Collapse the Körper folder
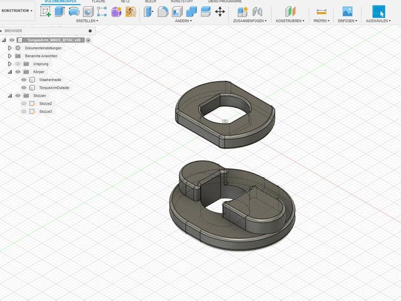Screen dimensions: 401x301 point(10,72)
